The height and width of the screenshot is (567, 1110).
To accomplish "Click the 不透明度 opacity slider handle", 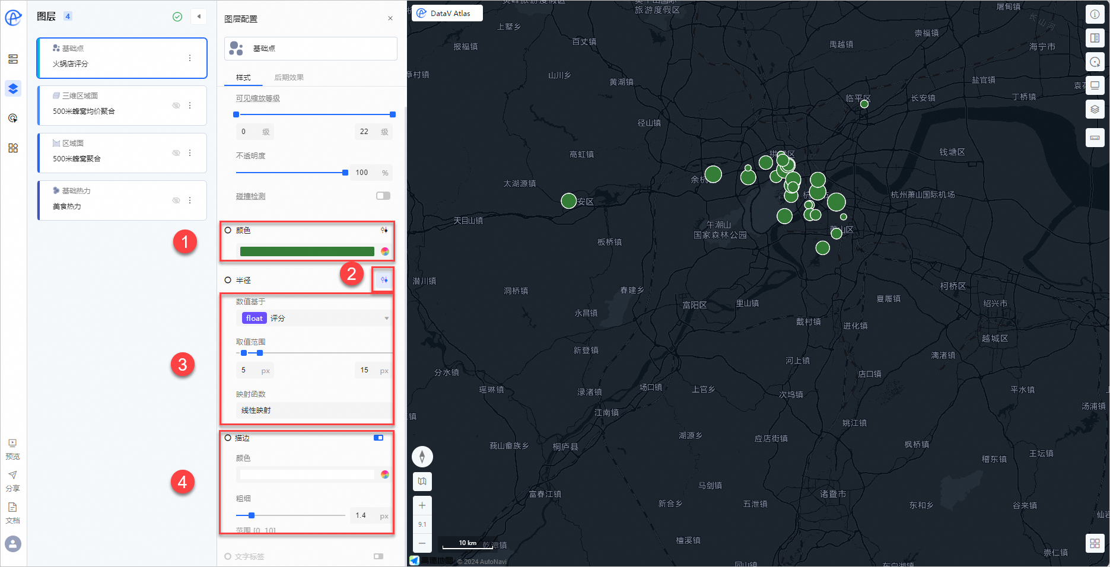I will pos(345,173).
